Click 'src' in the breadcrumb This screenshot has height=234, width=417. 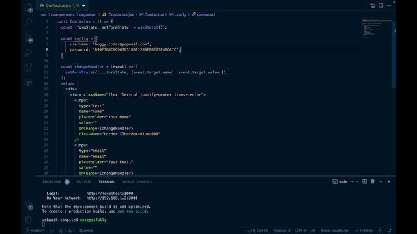(44, 14)
